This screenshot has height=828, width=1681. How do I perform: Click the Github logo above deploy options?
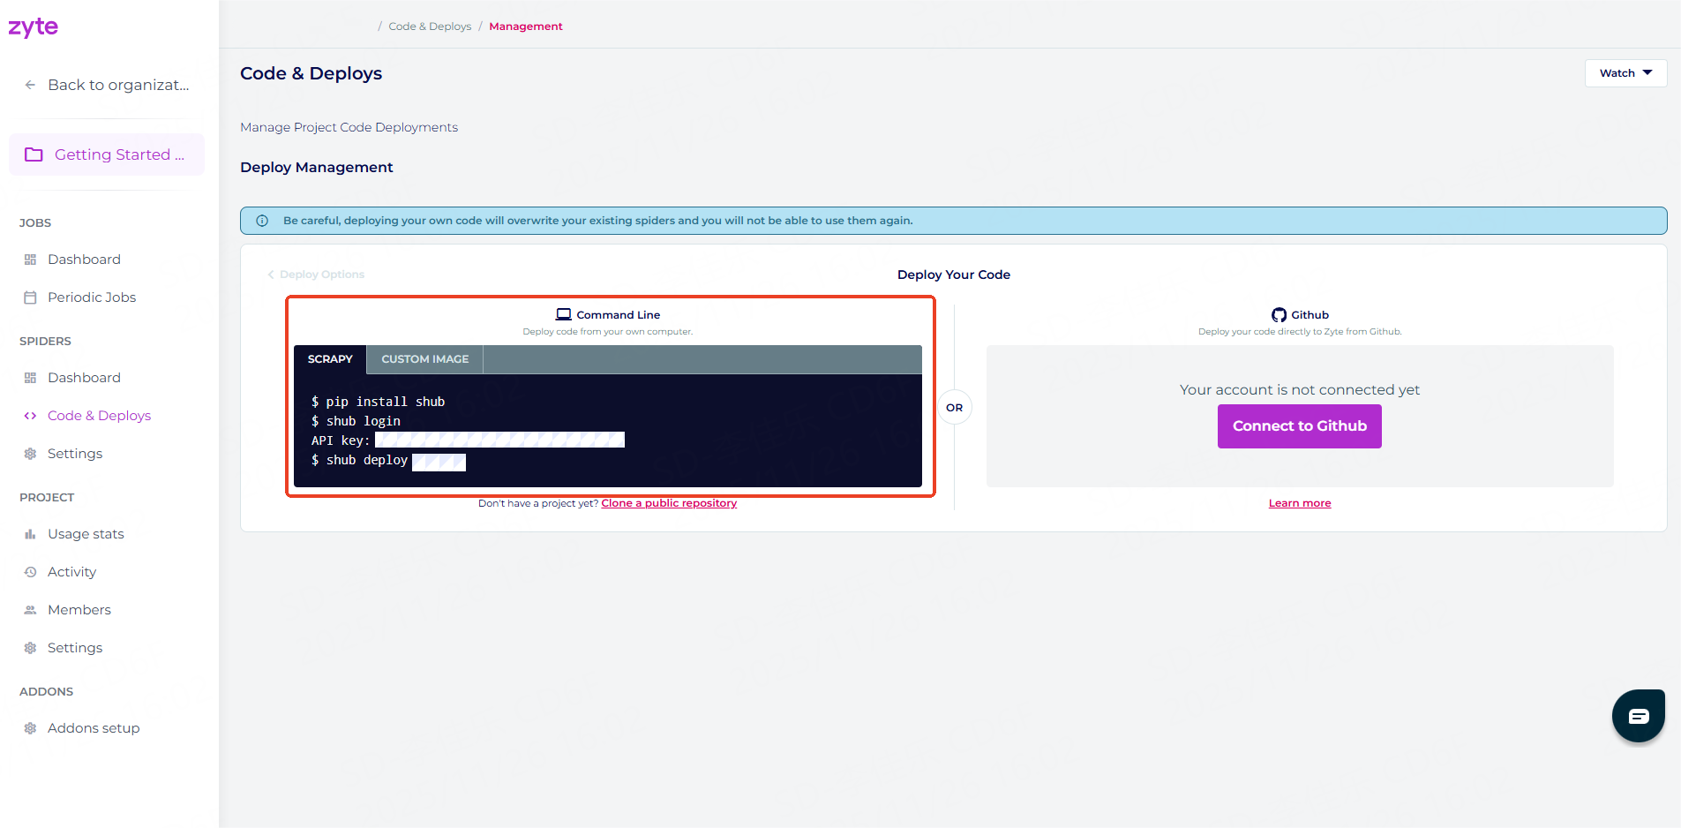pos(1278,314)
